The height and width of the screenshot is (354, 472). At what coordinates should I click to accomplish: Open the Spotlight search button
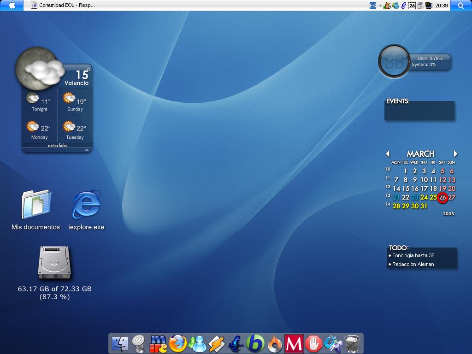tap(460, 6)
